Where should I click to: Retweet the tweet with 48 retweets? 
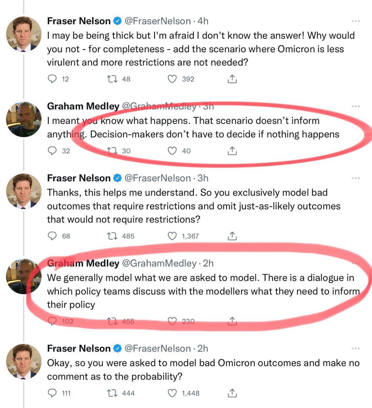(112, 79)
